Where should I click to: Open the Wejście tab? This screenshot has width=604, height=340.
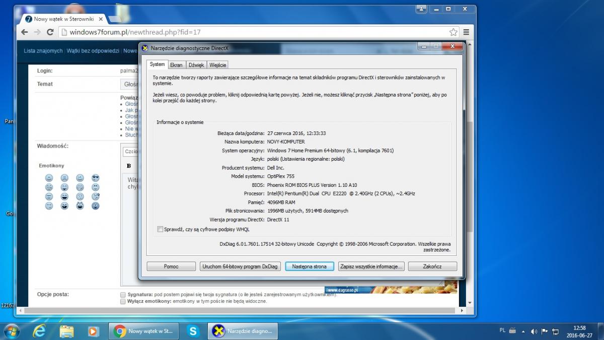click(218, 65)
